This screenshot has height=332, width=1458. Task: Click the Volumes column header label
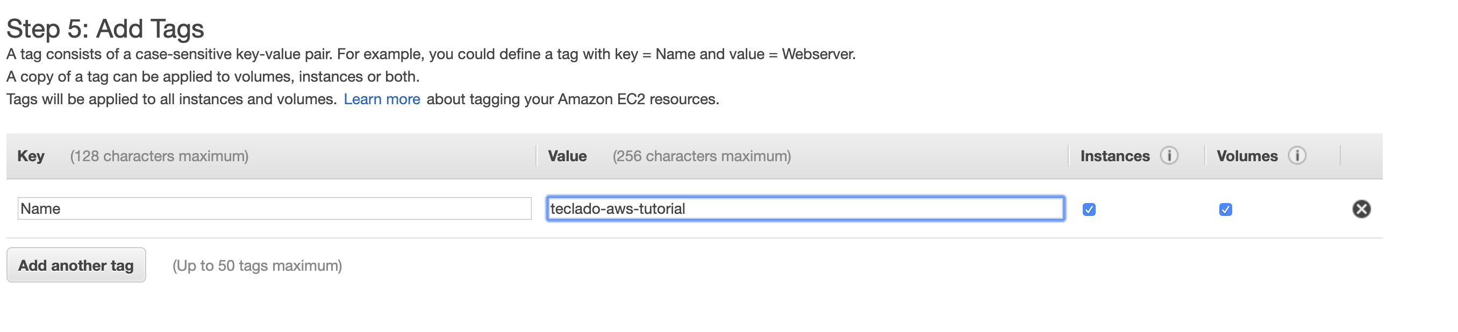pyautogui.click(x=1247, y=156)
